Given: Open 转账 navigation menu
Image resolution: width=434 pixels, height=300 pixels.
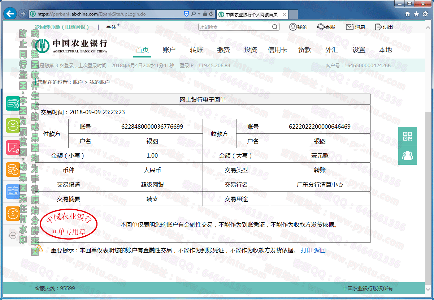Looking at the screenshot, I should 196,50.
